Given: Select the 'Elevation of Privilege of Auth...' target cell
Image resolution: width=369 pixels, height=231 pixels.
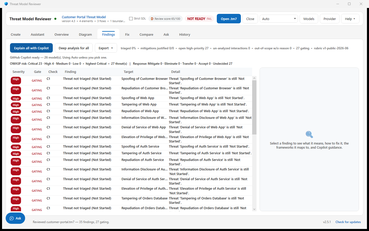Looking at the screenshot, I should pos(145,189).
